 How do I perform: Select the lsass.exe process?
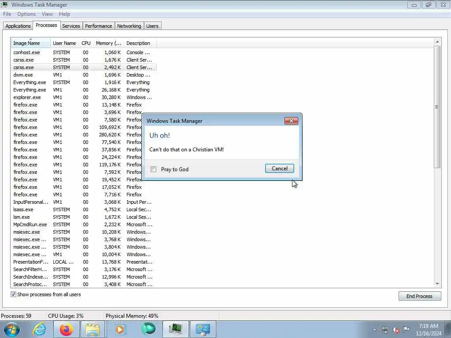coord(84,209)
